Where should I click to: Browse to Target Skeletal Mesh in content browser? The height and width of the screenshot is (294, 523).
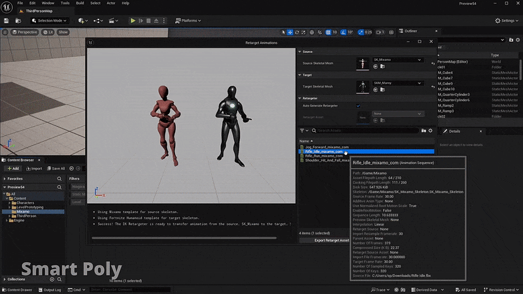click(382, 90)
